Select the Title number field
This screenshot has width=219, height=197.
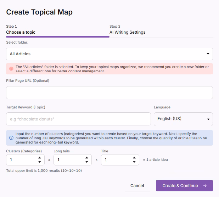tap(116, 160)
